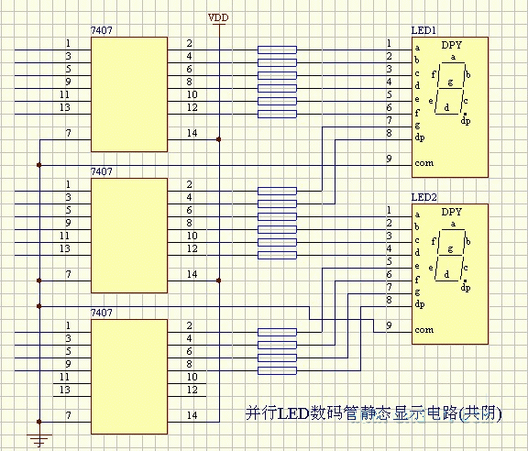The image size is (528, 451).
Task: Click the LED2 designator label
Action: click(x=423, y=197)
